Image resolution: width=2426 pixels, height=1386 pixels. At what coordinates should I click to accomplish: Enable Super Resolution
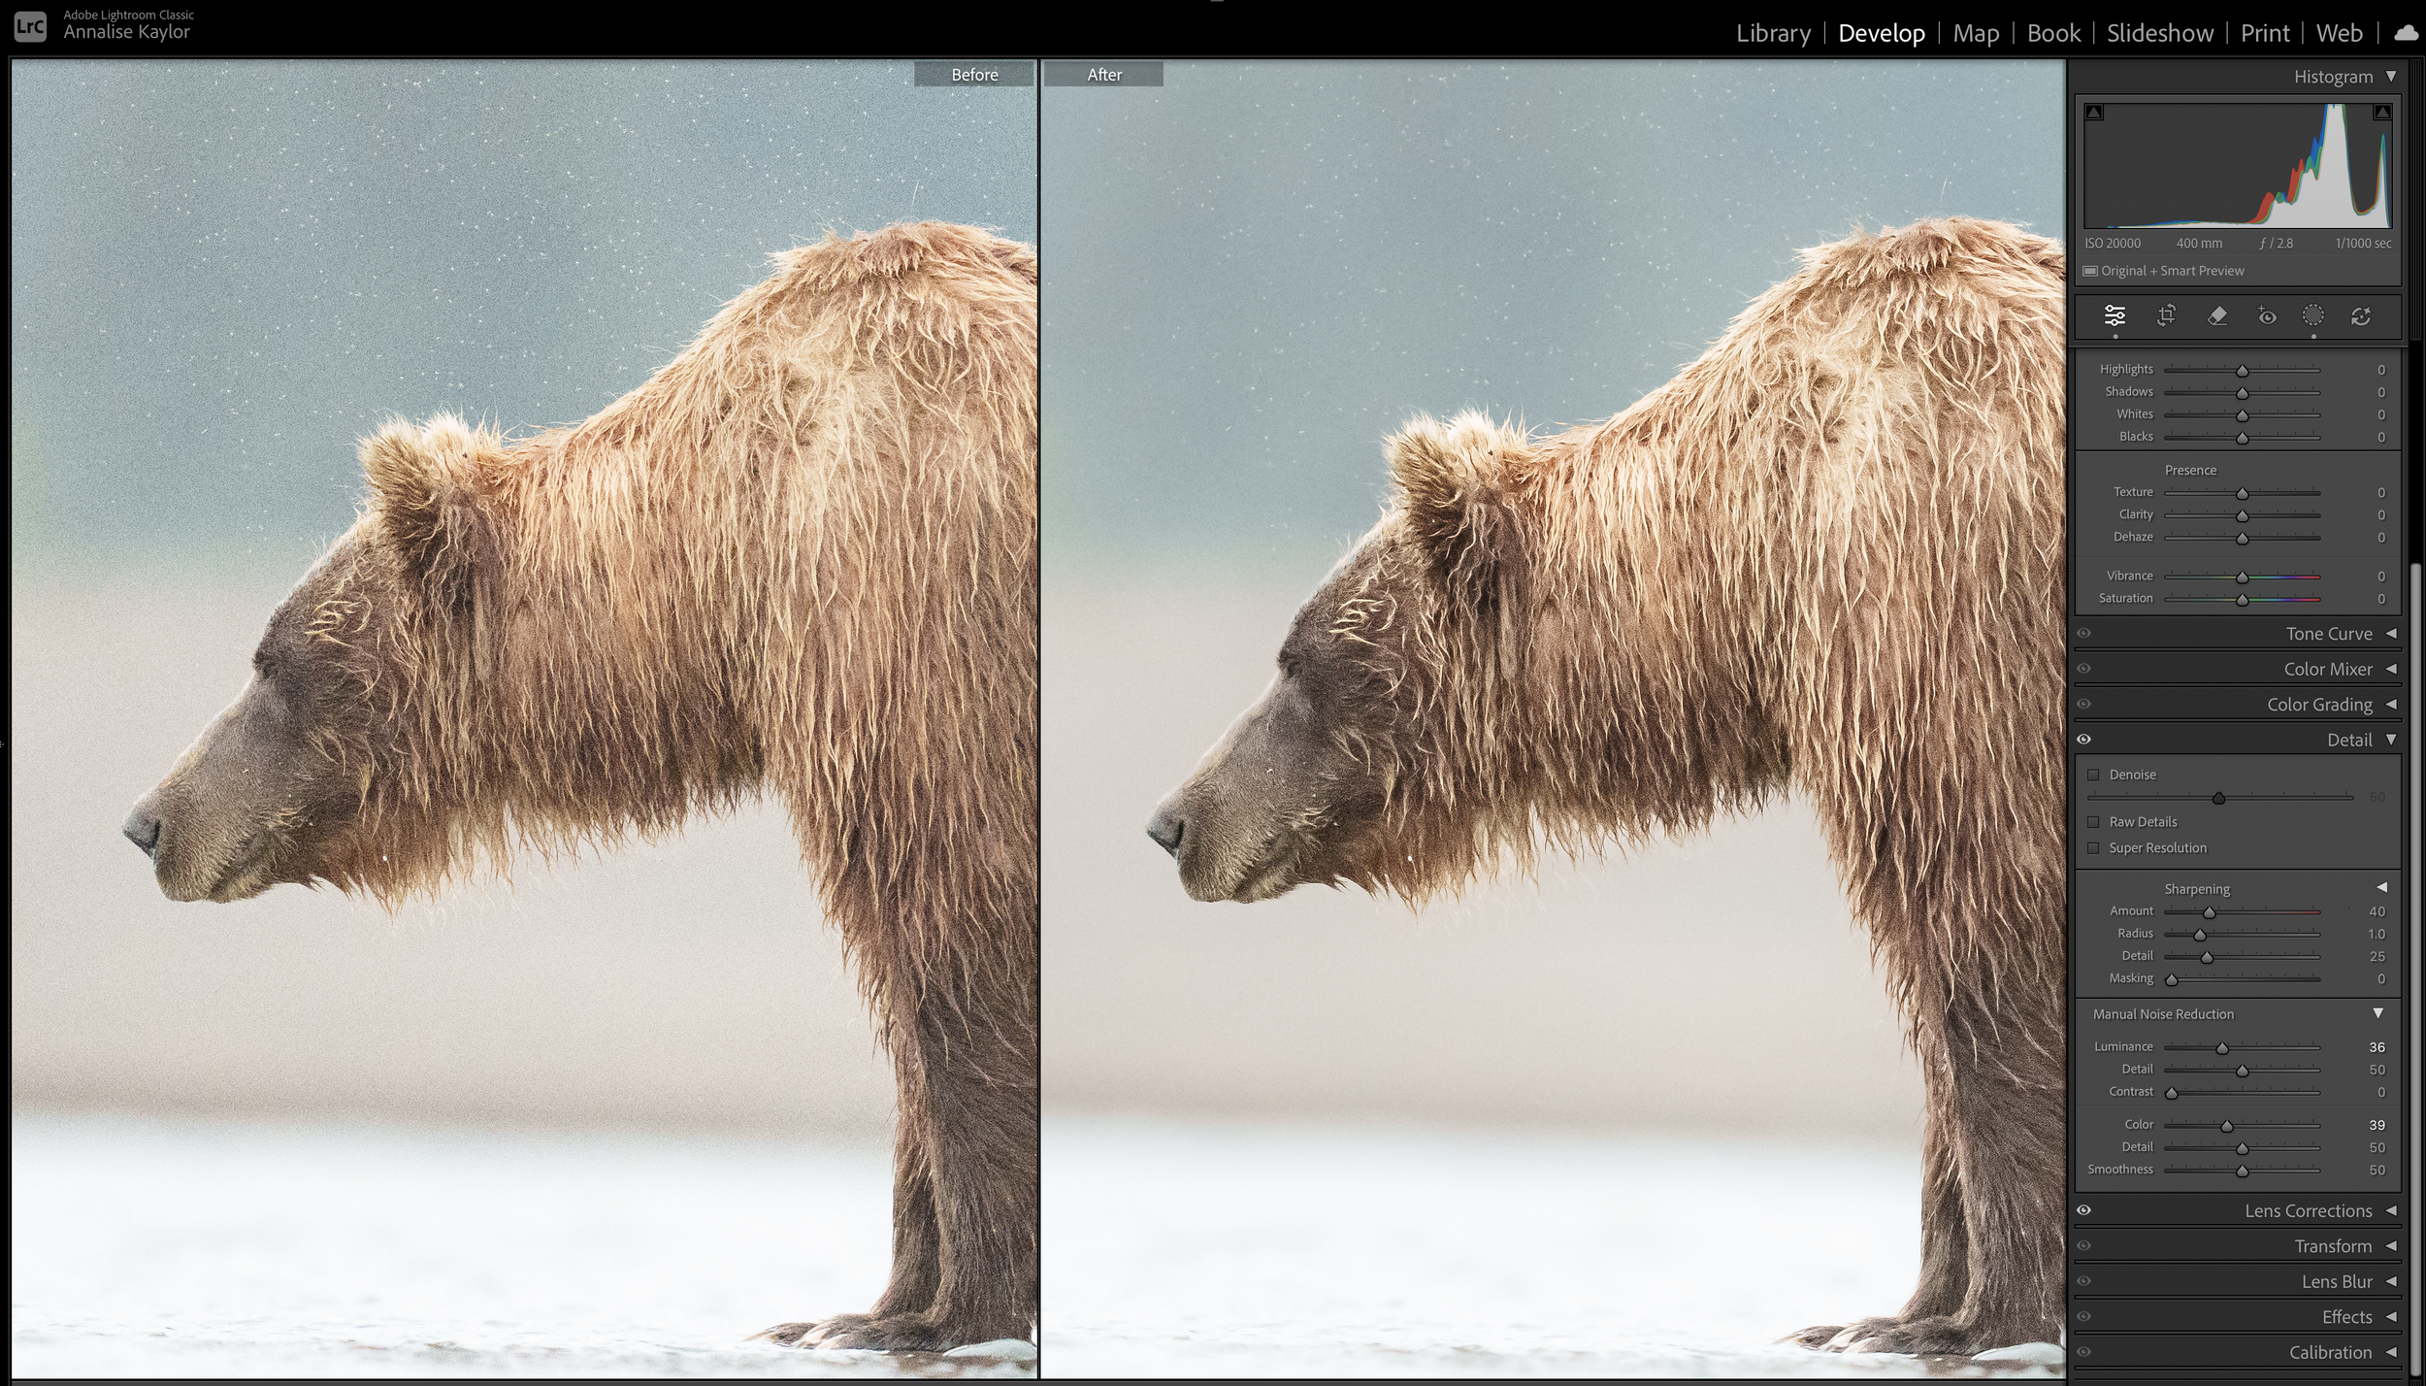coord(2093,847)
